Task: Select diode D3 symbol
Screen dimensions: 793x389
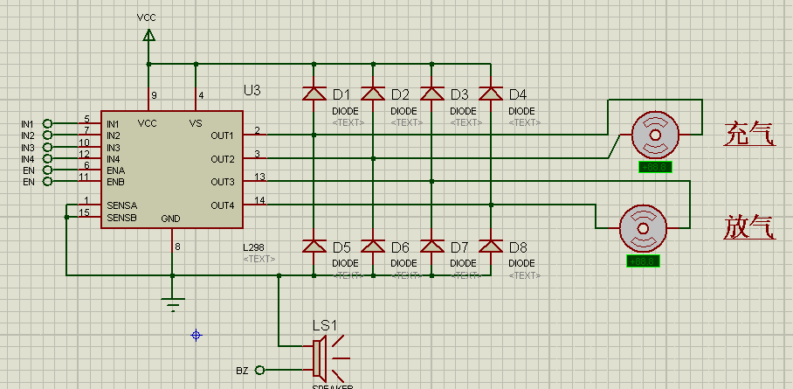Action: click(x=432, y=94)
